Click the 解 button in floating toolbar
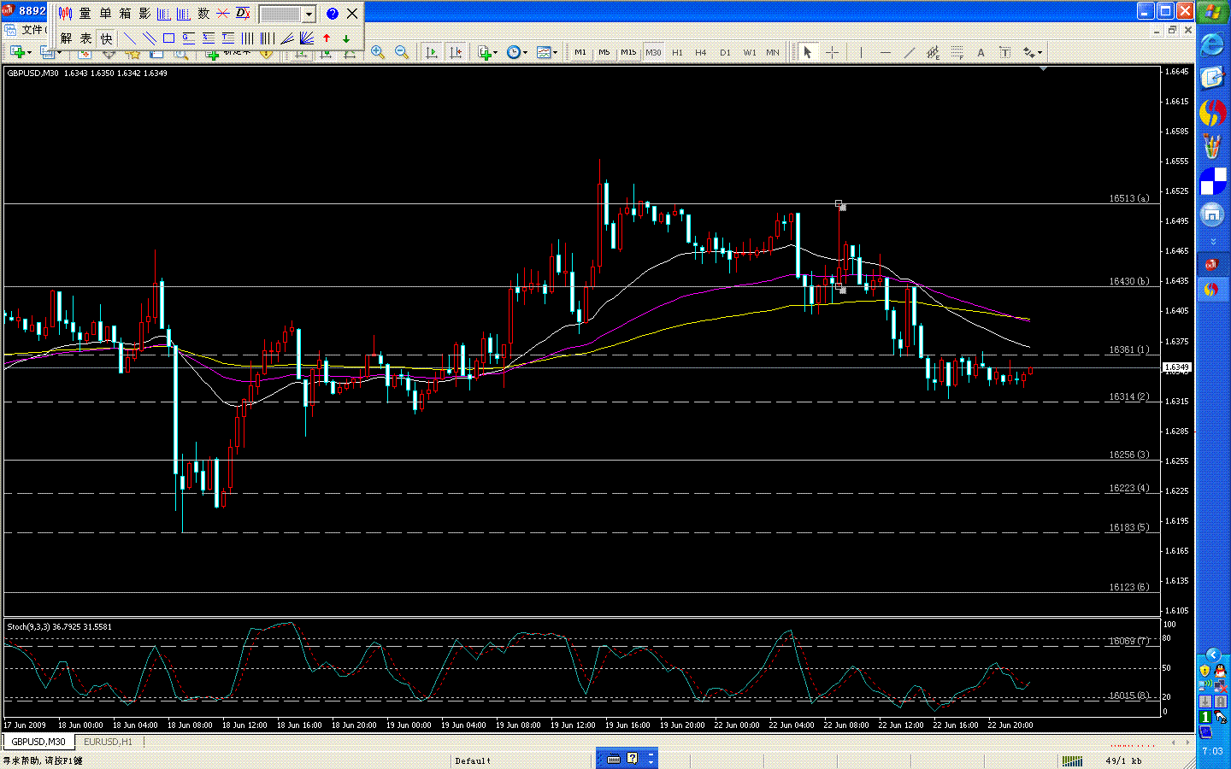1231x769 pixels. coord(66,38)
